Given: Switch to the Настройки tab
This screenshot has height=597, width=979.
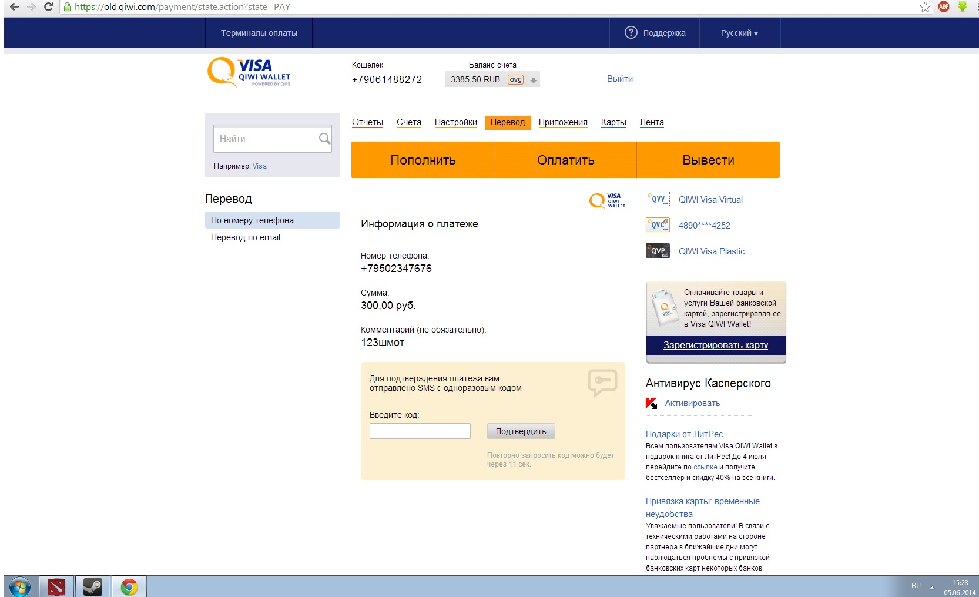Looking at the screenshot, I should (455, 122).
